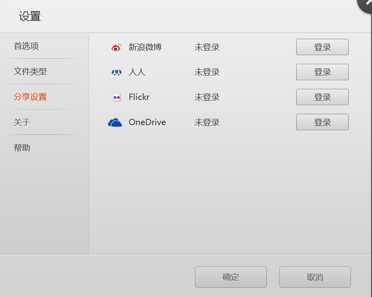Cancel the dialog using 取消
Image resolution: width=372 pixels, height=297 pixels.
315,277
